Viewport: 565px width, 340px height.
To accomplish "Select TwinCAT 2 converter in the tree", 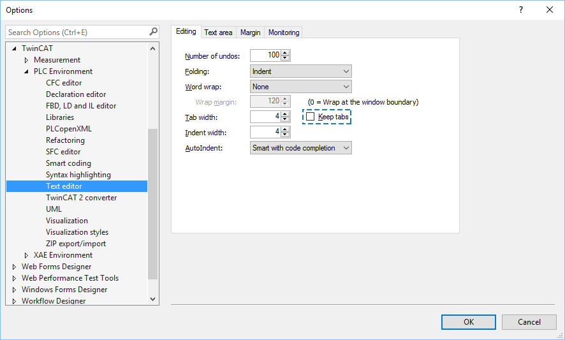I will click(81, 198).
